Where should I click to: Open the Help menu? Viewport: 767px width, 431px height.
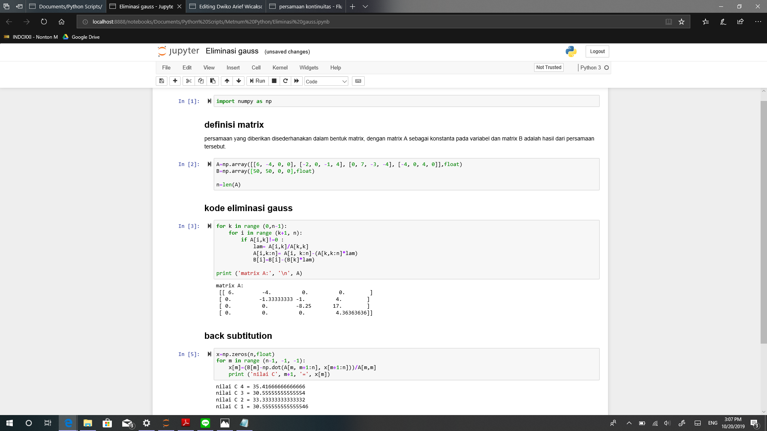point(336,67)
